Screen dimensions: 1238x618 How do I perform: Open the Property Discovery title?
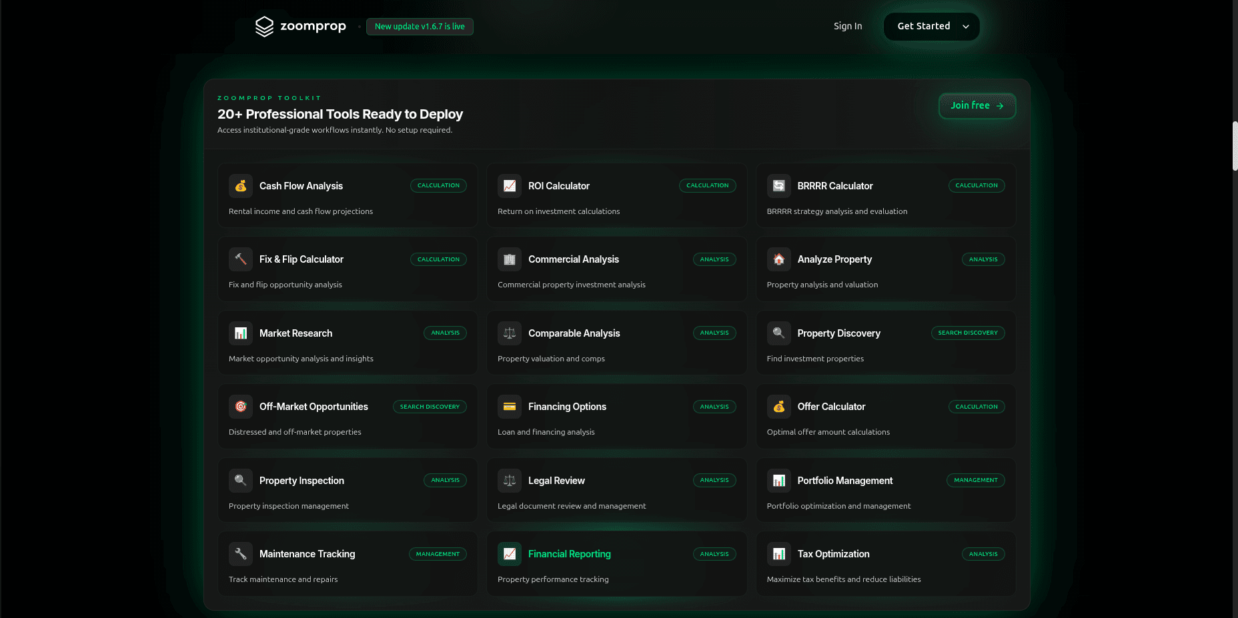coord(839,333)
